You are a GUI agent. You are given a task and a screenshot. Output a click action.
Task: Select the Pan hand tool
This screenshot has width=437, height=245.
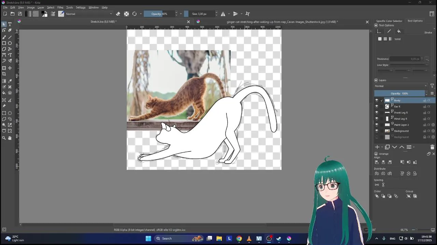point(10,138)
